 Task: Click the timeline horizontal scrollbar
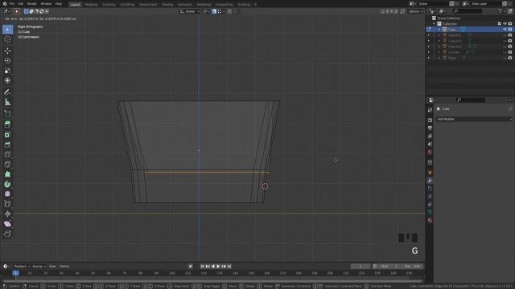tap(212, 281)
